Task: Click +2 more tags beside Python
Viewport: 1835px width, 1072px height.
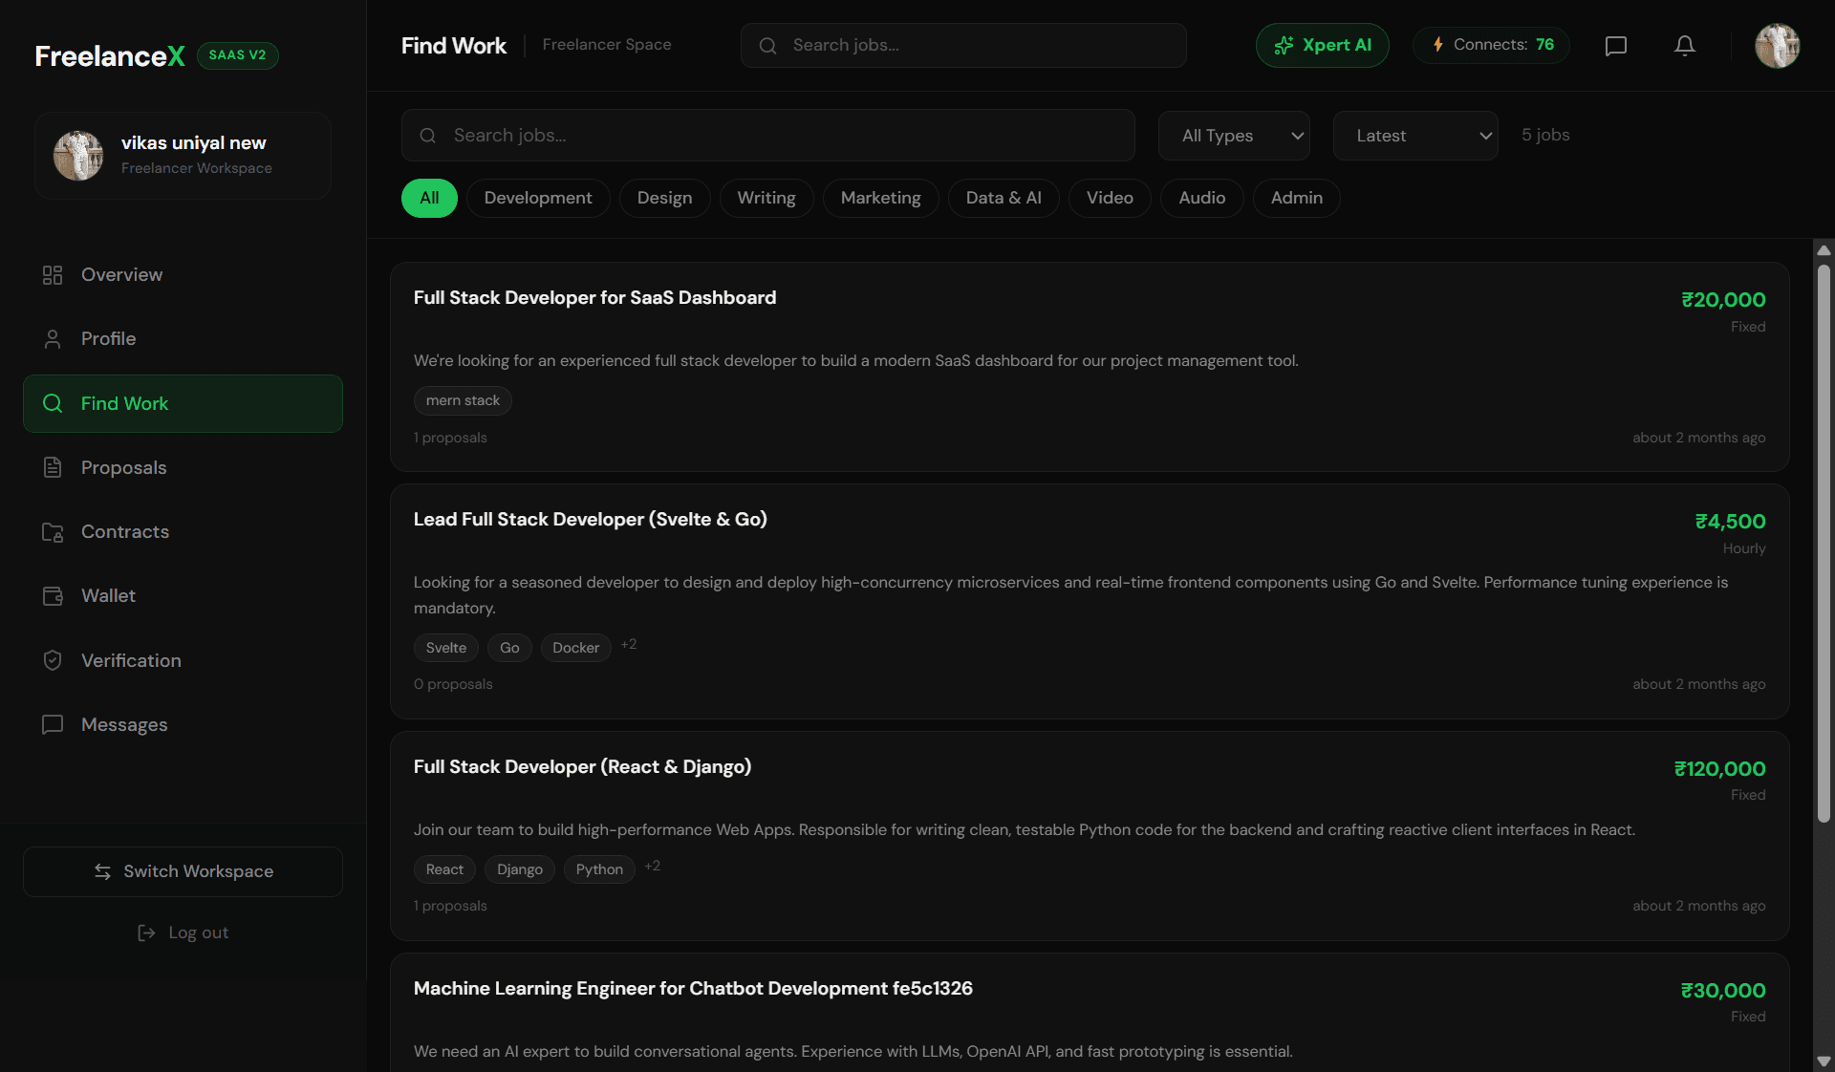Action: point(653,867)
